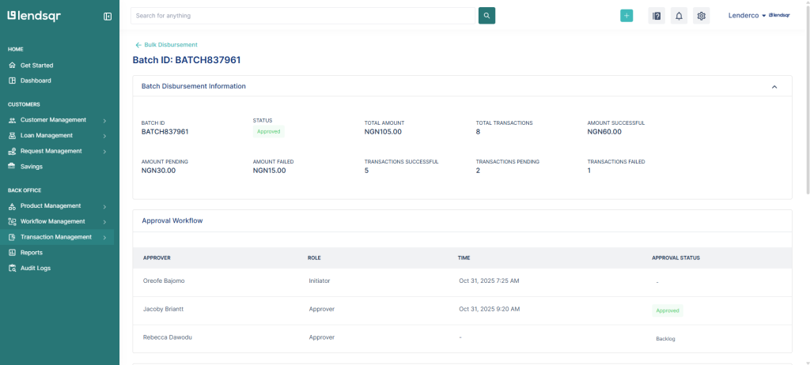The height and width of the screenshot is (365, 810).
Task: Open the help question mark icon
Action: coord(656,16)
